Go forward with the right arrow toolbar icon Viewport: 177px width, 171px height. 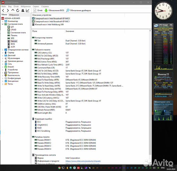point(8,10)
